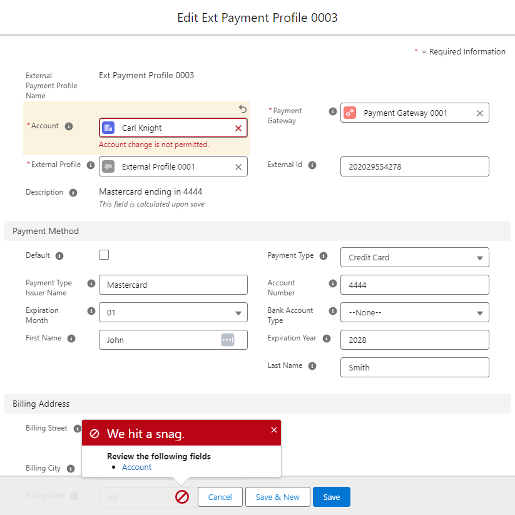The image size is (515, 515).
Task: Click the Account link in error popup
Action: pyautogui.click(x=136, y=467)
